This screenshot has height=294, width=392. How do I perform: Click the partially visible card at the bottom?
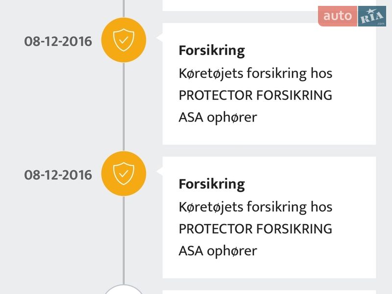269,291
